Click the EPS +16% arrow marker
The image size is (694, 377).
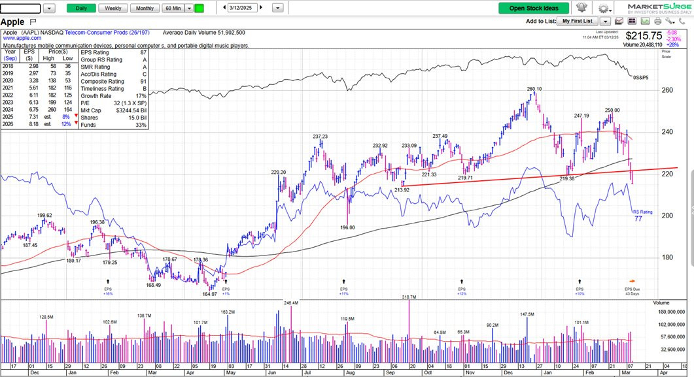(x=108, y=281)
